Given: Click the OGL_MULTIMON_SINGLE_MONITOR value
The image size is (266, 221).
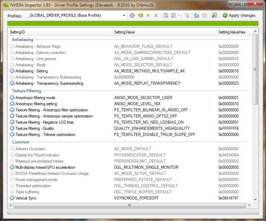Looking at the screenshot, I should click(146, 167).
